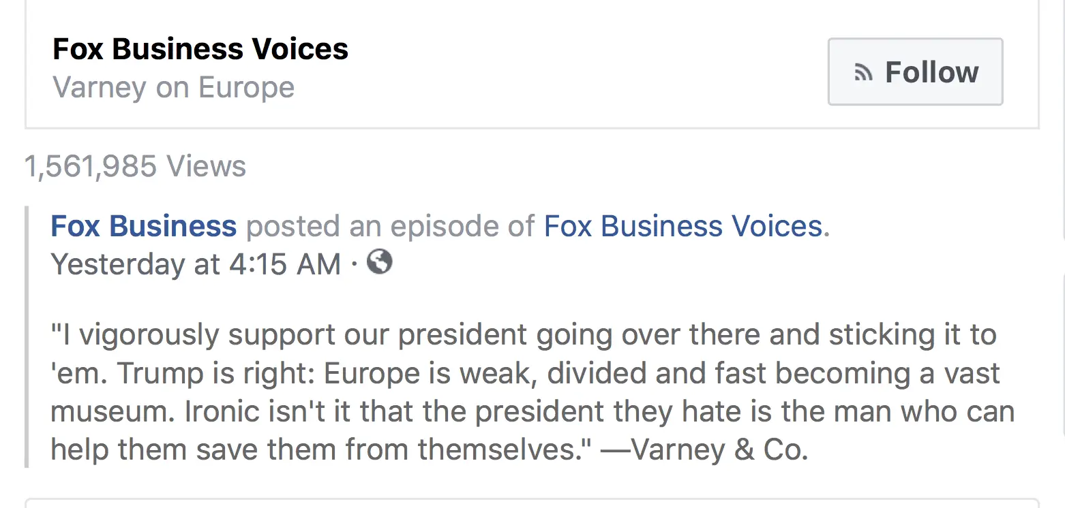Click the dot separator before the globe icon
Image resolution: width=1065 pixels, height=508 pixels.
(355, 265)
